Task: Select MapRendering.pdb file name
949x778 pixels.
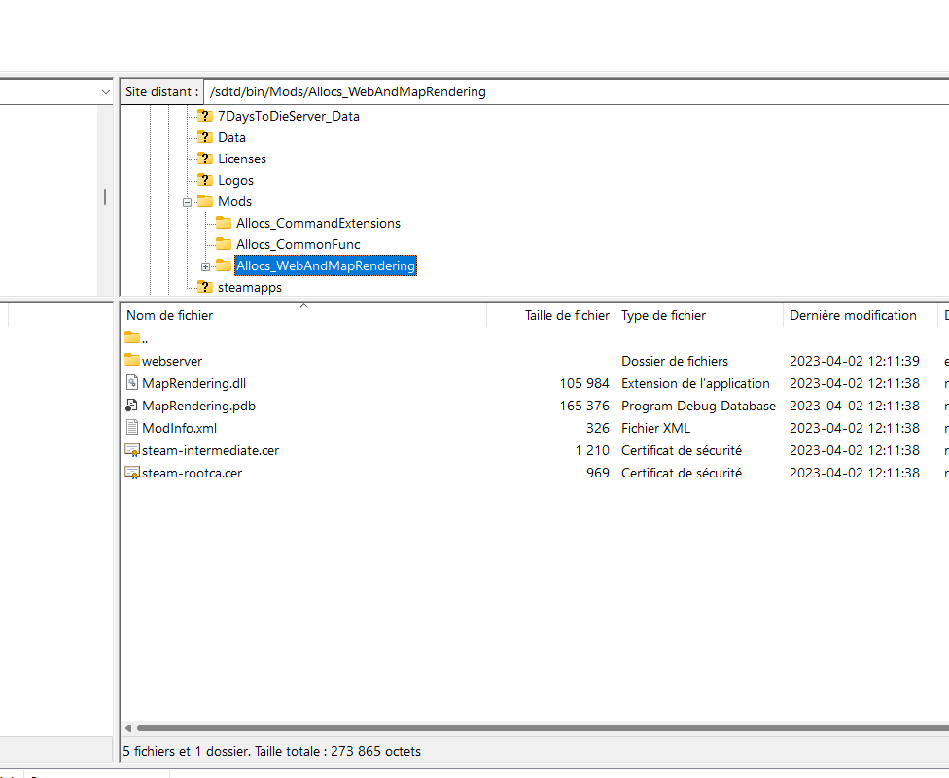Action: click(198, 406)
